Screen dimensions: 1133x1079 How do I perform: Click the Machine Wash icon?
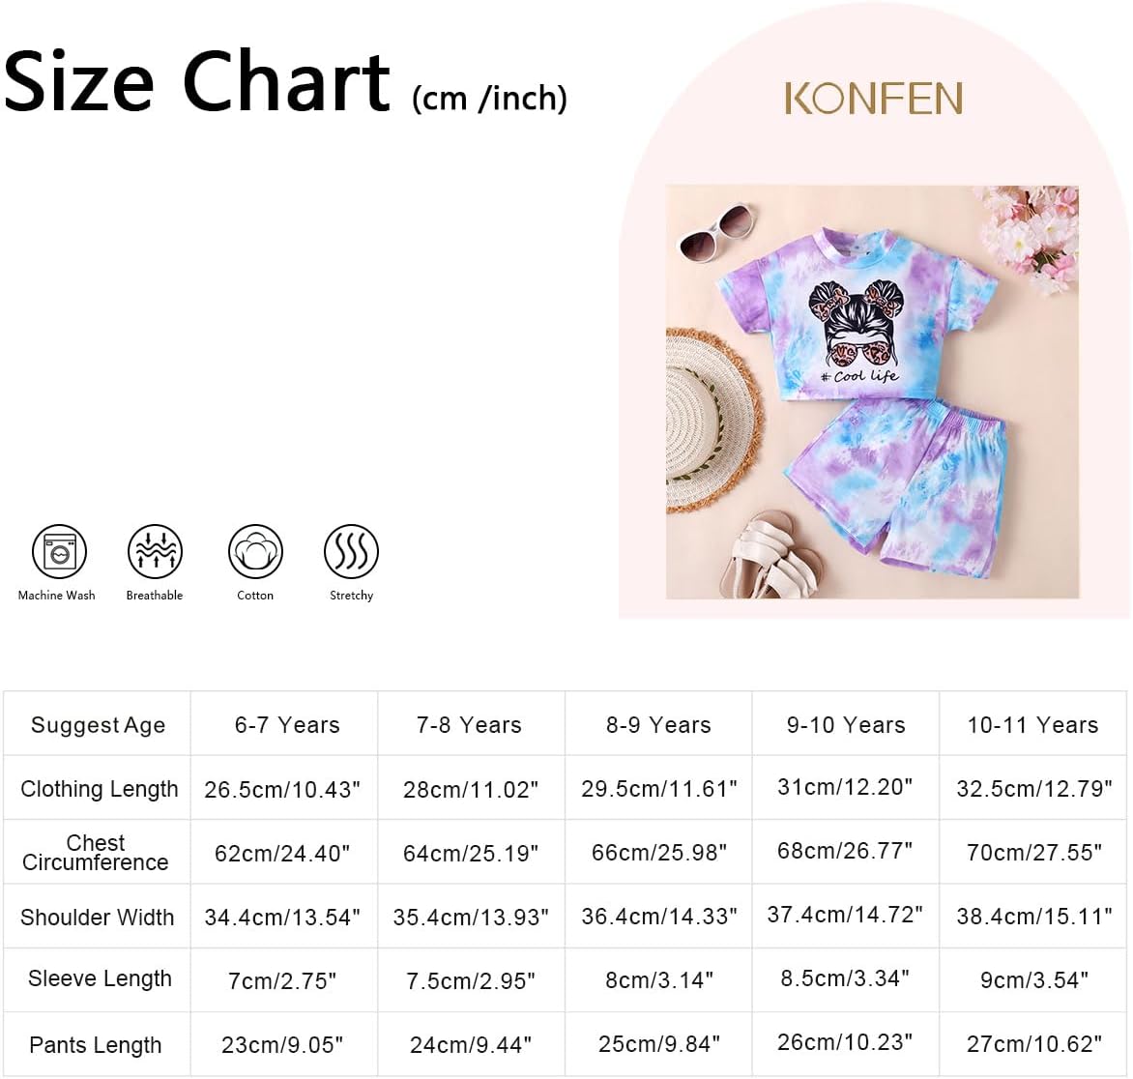point(59,553)
